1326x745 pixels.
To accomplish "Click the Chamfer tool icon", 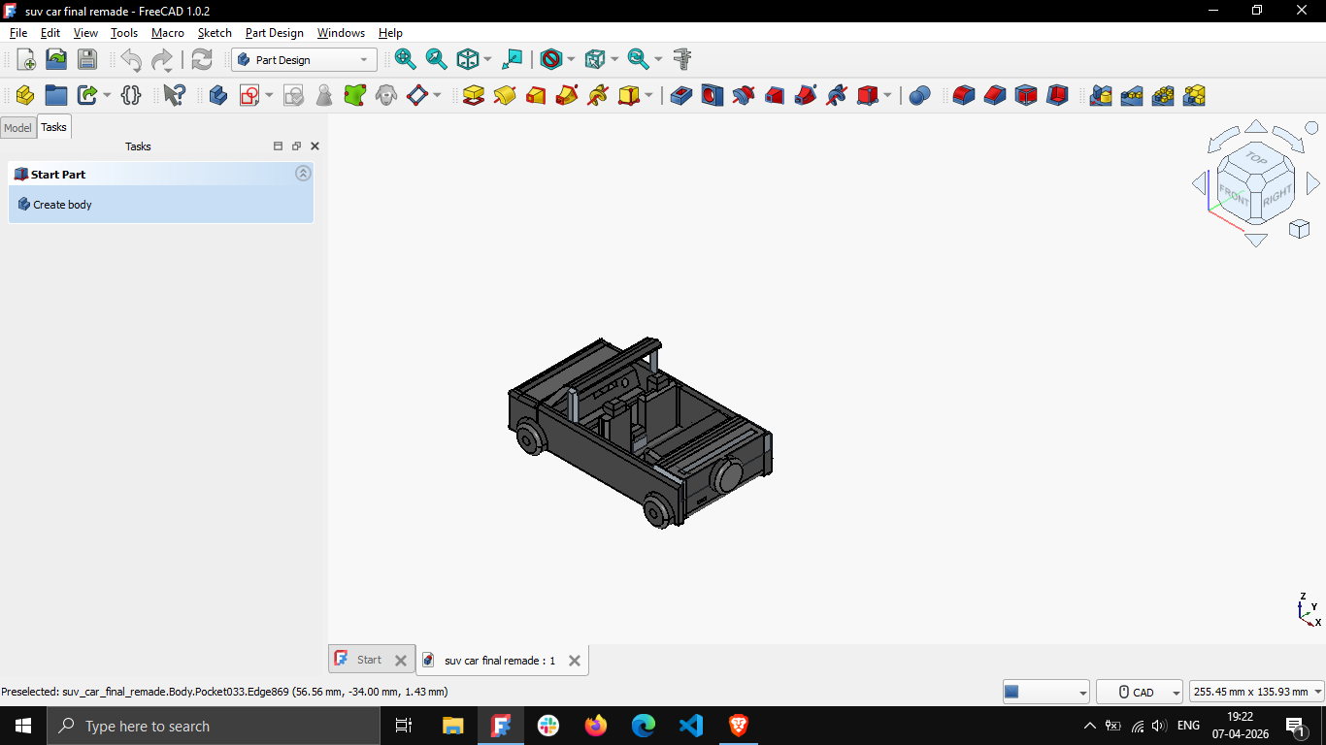I will click(995, 95).
